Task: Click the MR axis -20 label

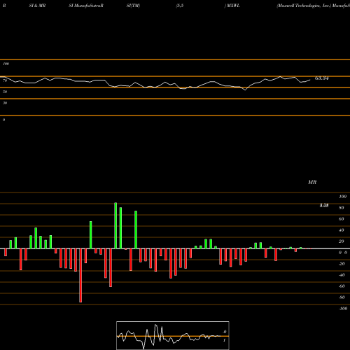Action: [x=342, y=264]
